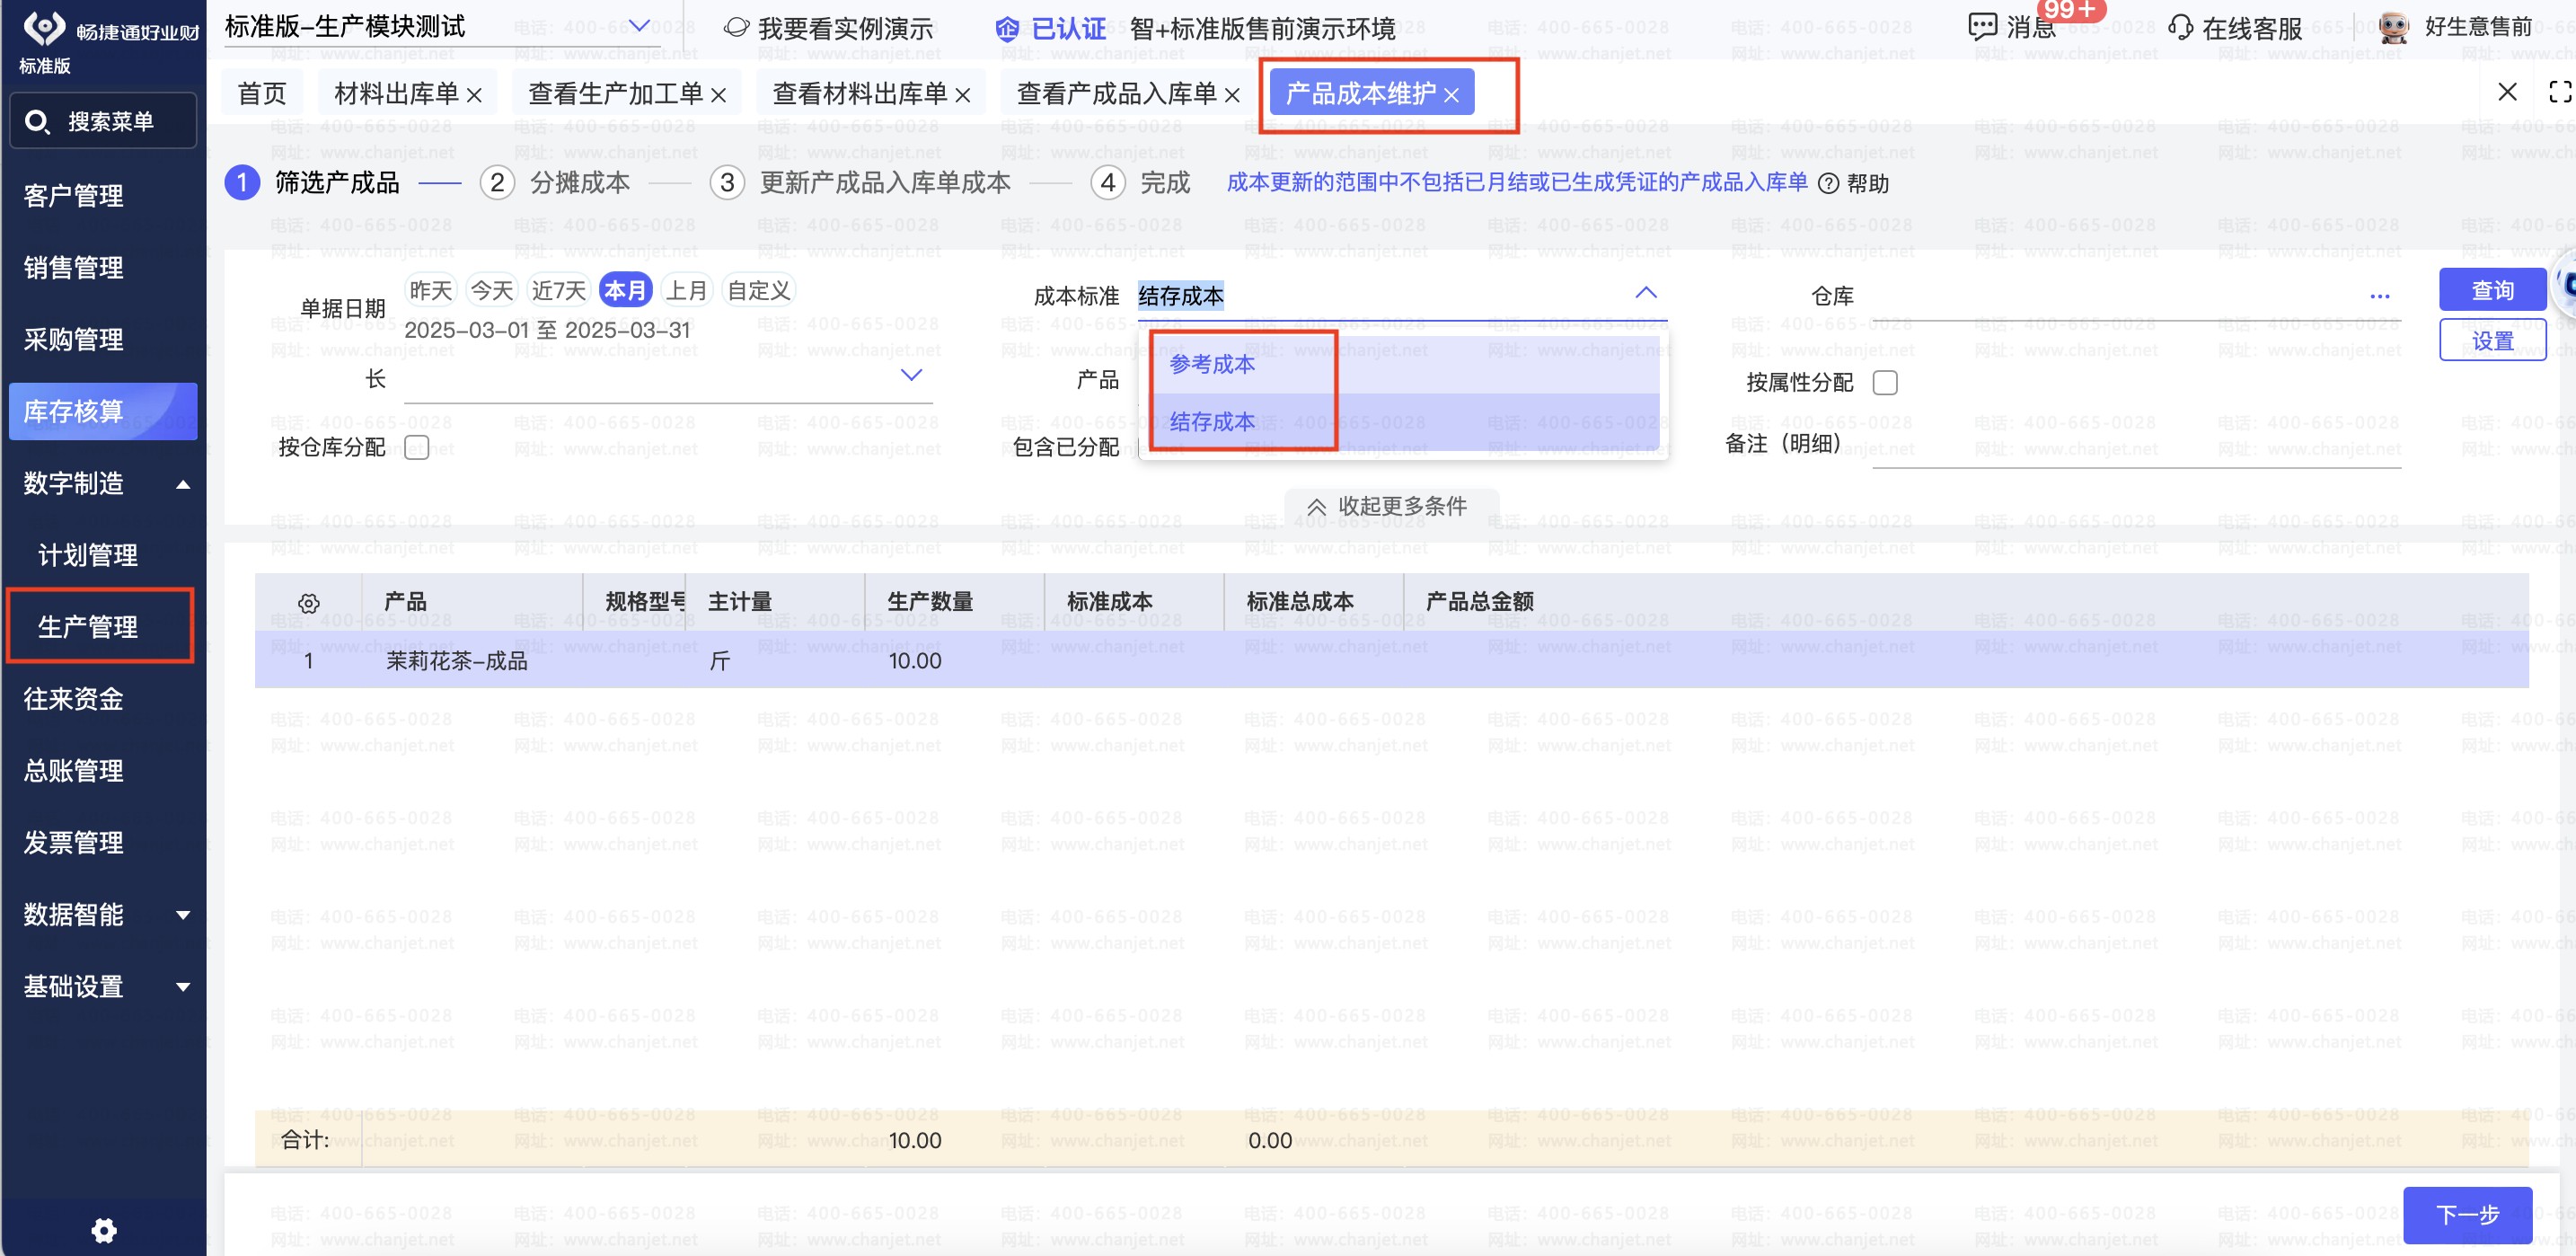Open the 仓库 ellipsis picker
The image size is (2576, 1256).
point(2379,296)
